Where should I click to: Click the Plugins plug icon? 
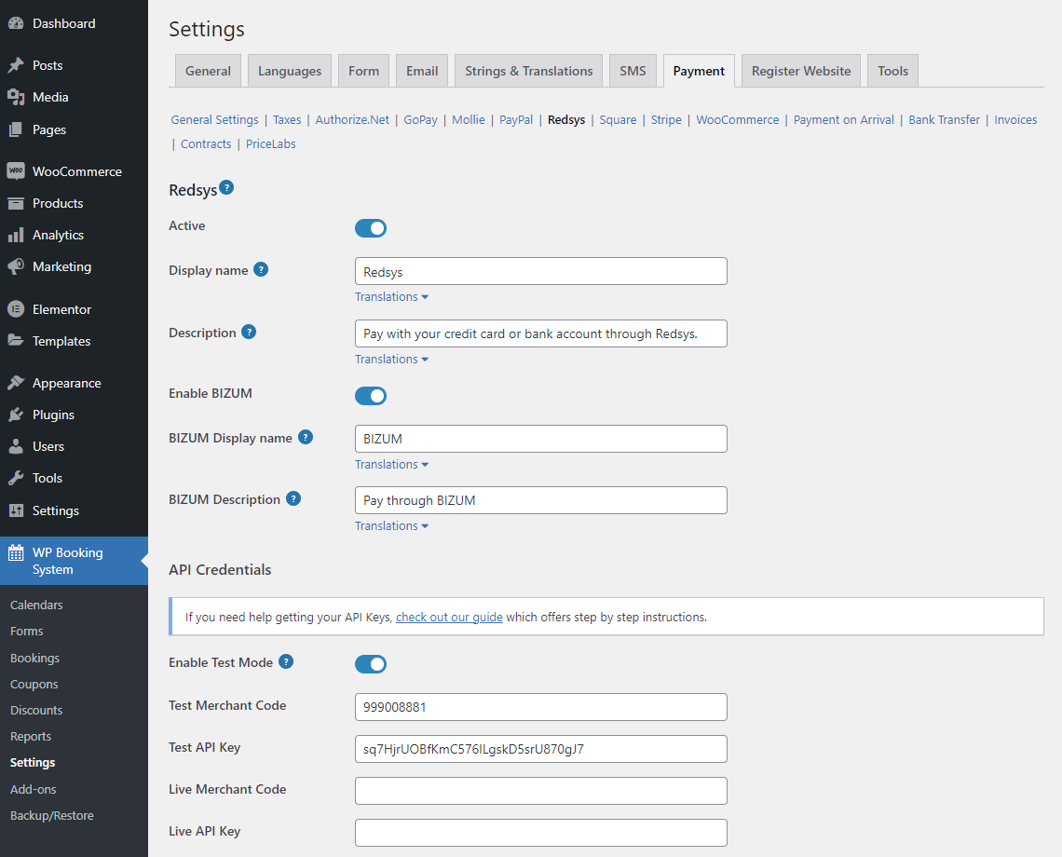tap(16, 415)
